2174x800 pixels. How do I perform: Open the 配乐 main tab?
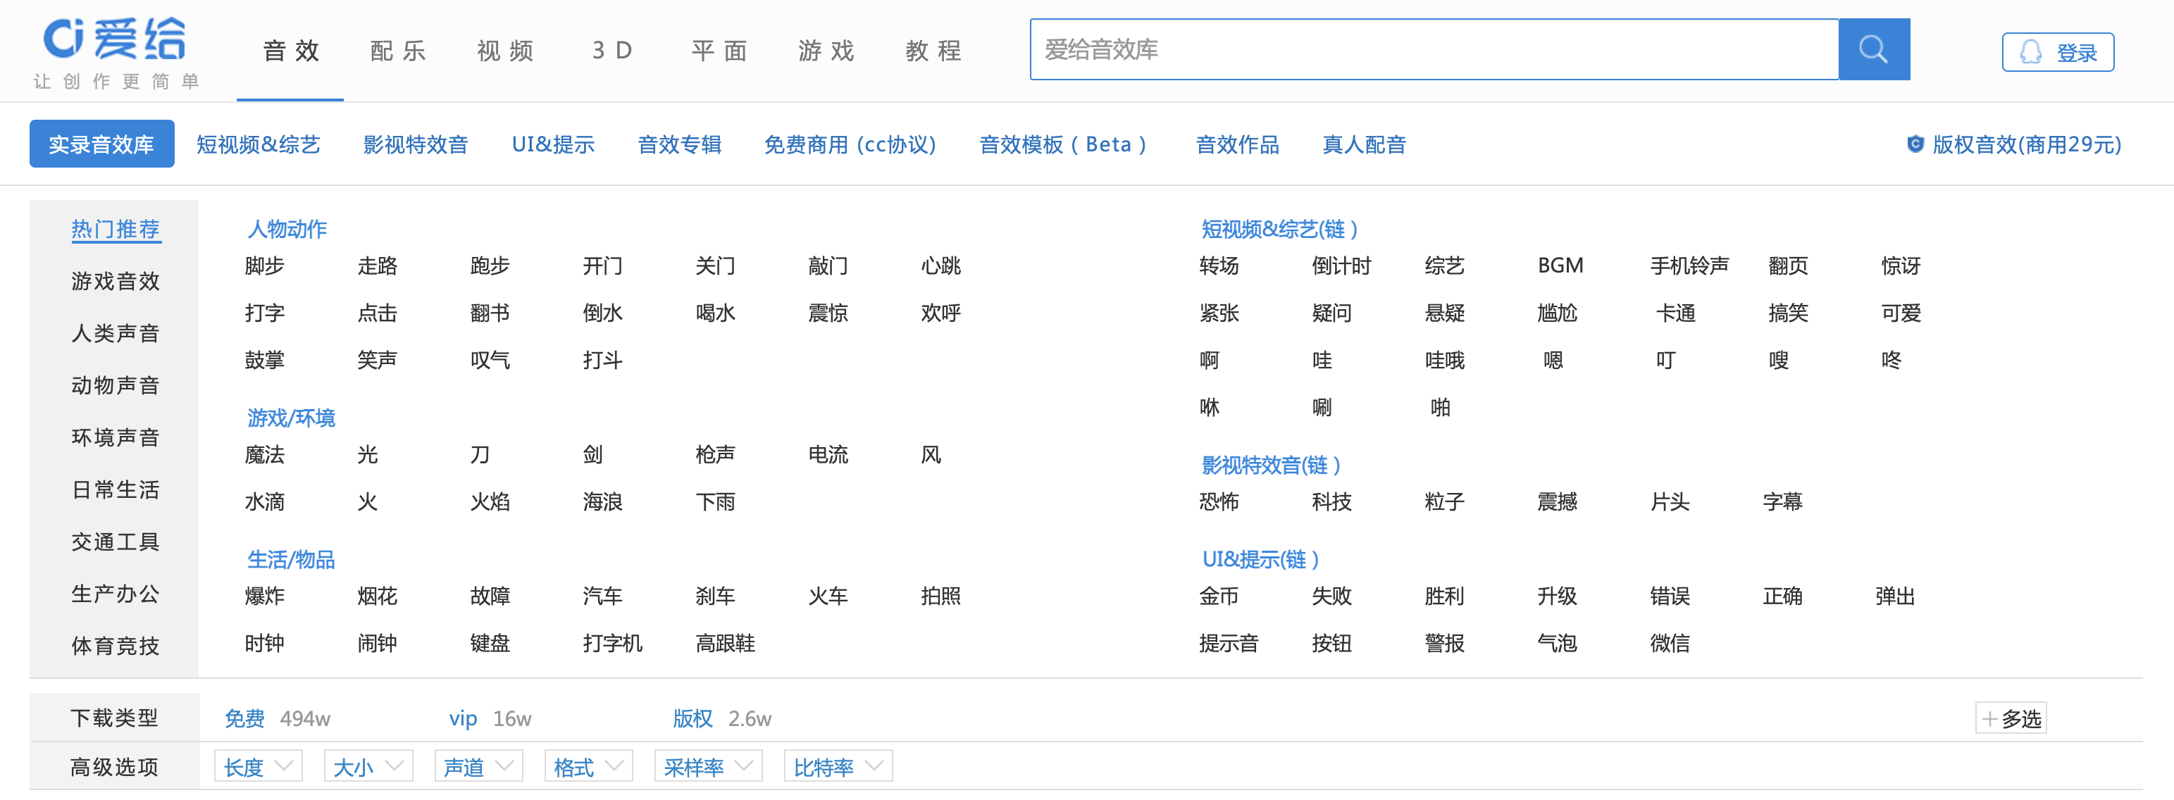pyautogui.click(x=397, y=51)
